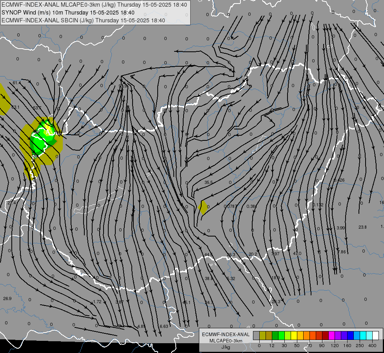Click the map value 18.9
The width and height of the screenshot is (384, 353).
click(x=275, y=278)
